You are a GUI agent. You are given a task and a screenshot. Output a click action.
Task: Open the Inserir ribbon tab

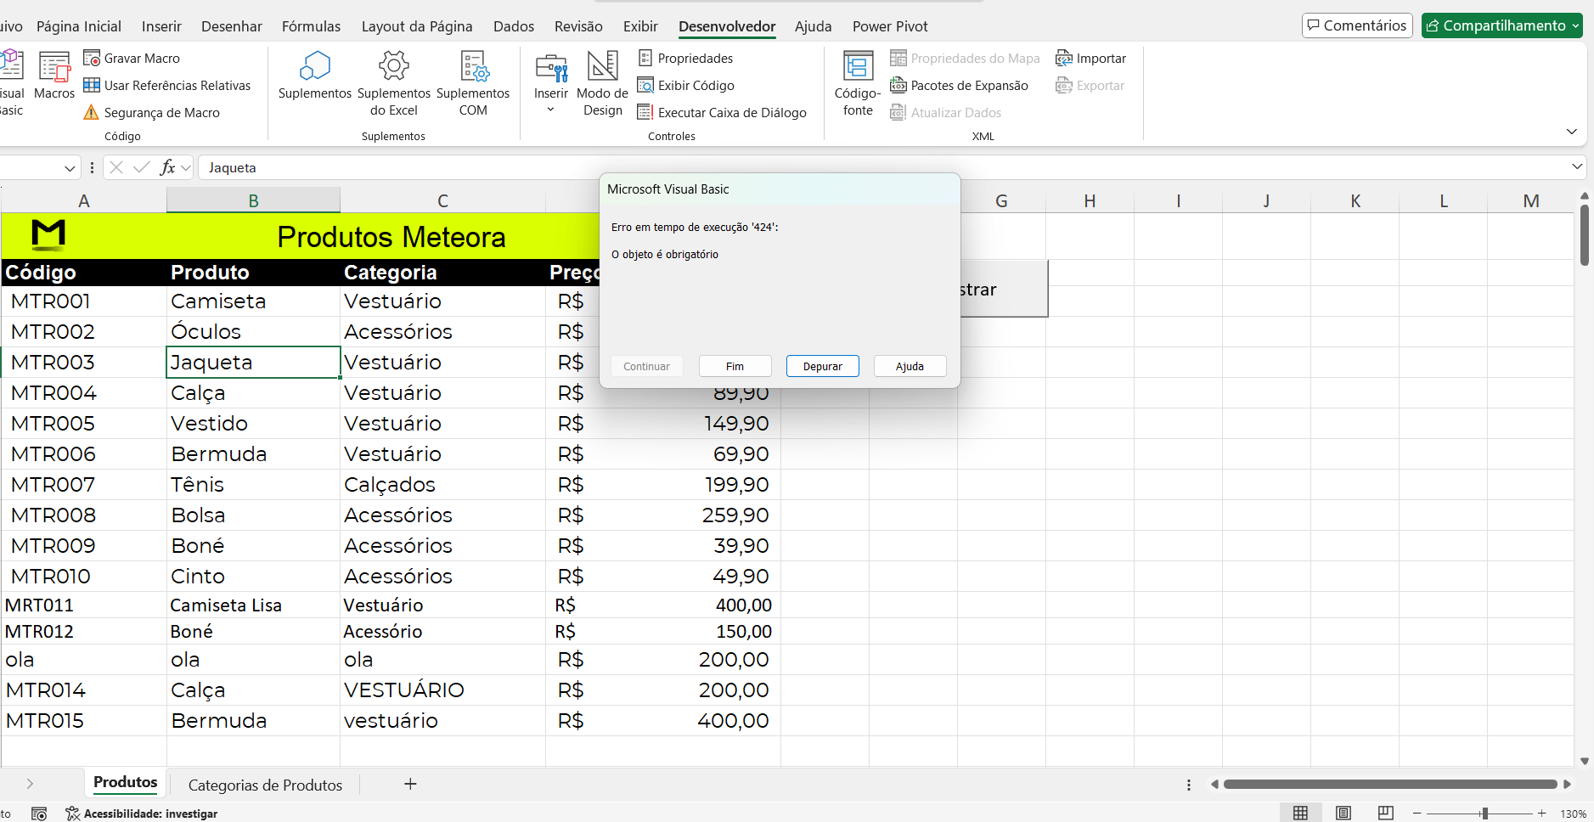click(x=161, y=26)
